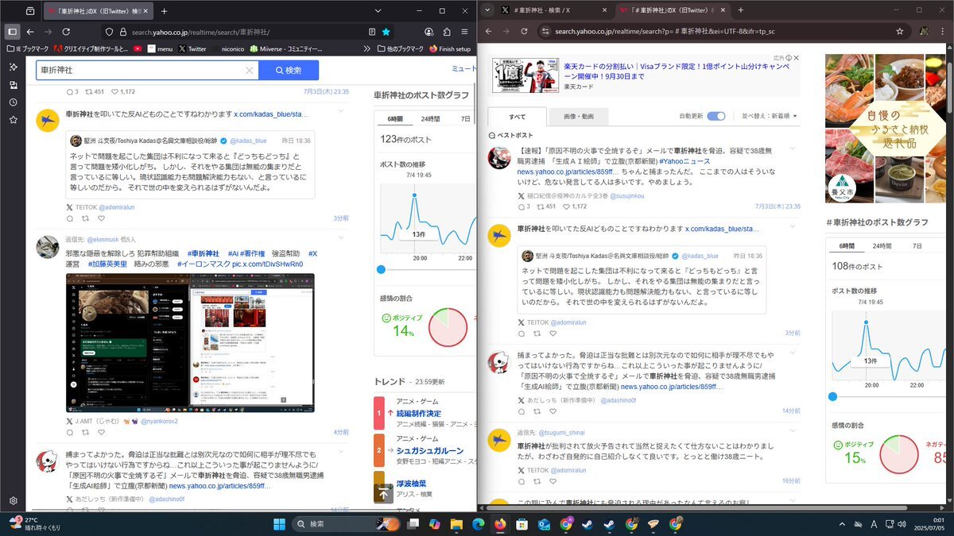Viewport: 954px width, 536px height.
Task: Open Firefox extensions puzzle icon
Action: 447,32
